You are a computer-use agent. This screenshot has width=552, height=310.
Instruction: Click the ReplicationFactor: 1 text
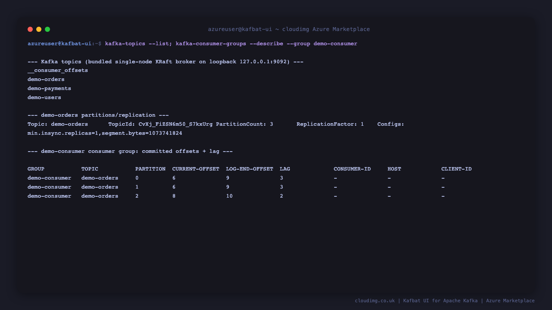click(x=330, y=124)
